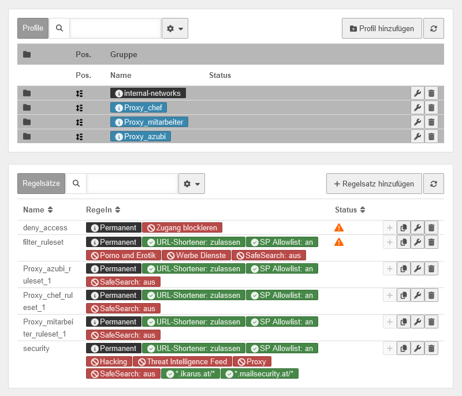Sort rulesets by Name column
The height and width of the screenshot is (396, 462).
click(x=38, y=210)
